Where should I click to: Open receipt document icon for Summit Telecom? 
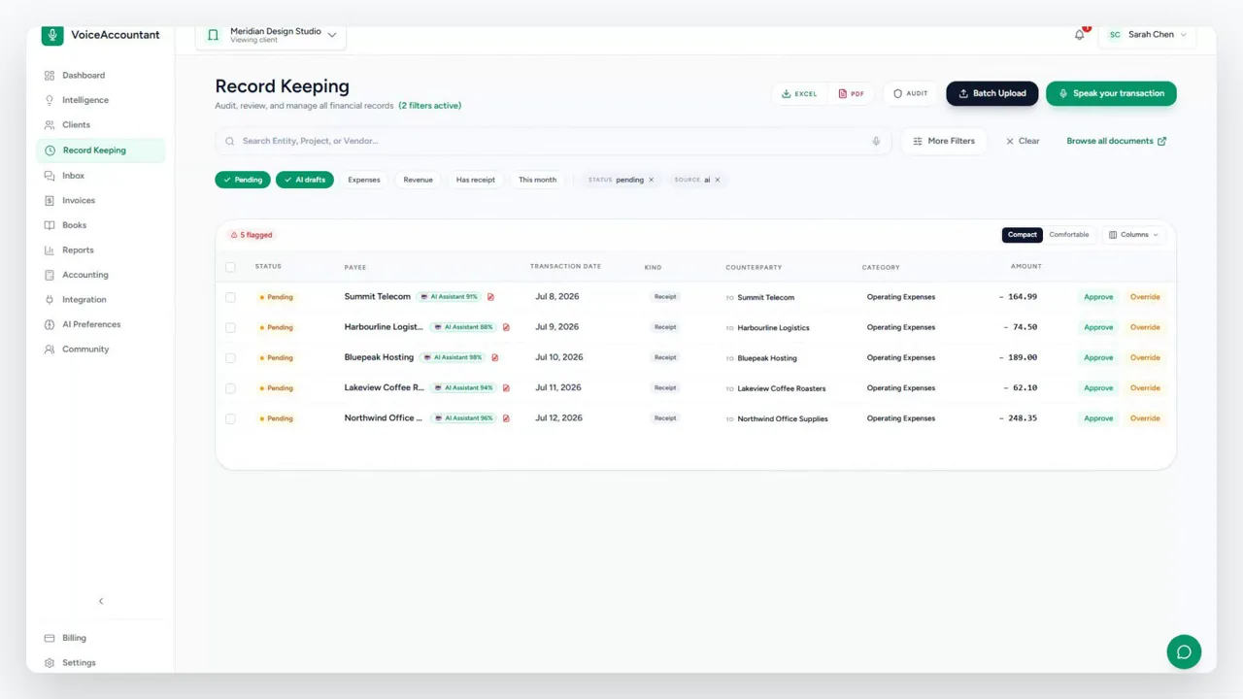point(490,297)
